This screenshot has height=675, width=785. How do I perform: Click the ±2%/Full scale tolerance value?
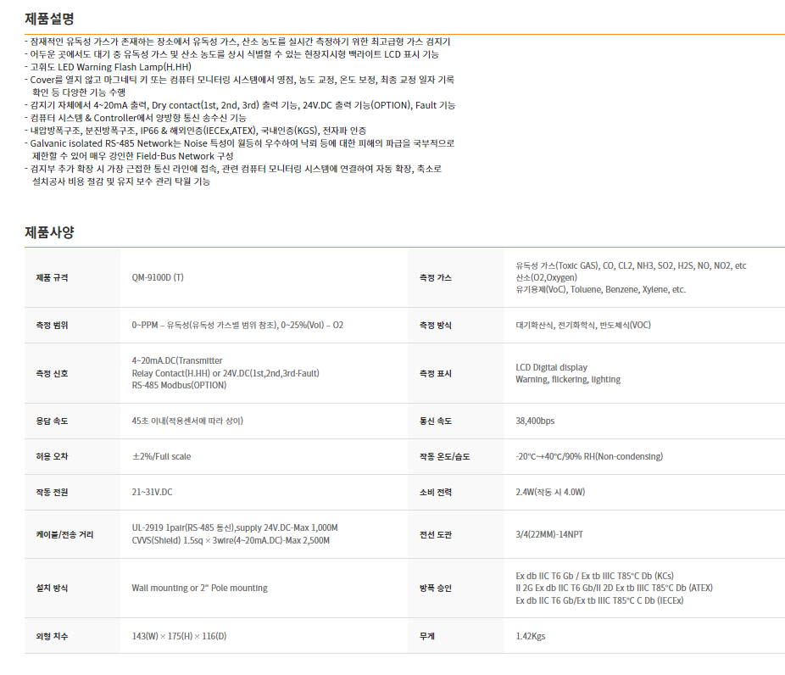[x=161, y=456]
